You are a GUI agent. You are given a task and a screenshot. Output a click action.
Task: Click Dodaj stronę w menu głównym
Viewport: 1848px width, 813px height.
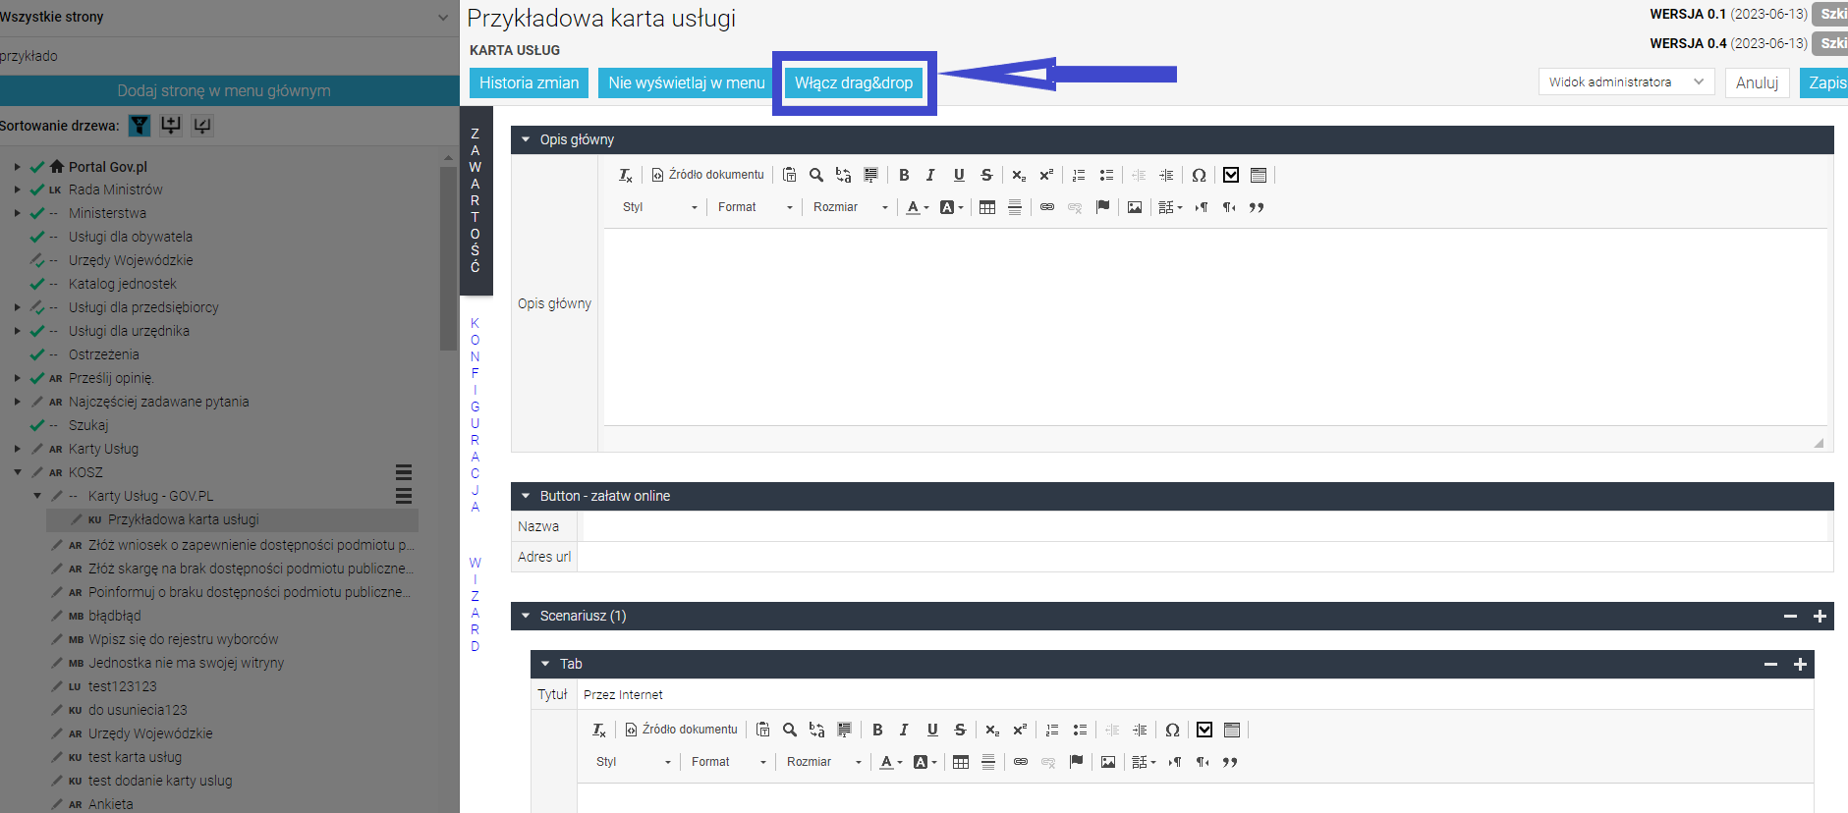pyautogui.click(x=224, y=90)
